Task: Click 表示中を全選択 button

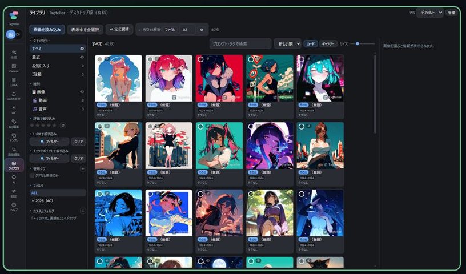Action: pos(85,30)
